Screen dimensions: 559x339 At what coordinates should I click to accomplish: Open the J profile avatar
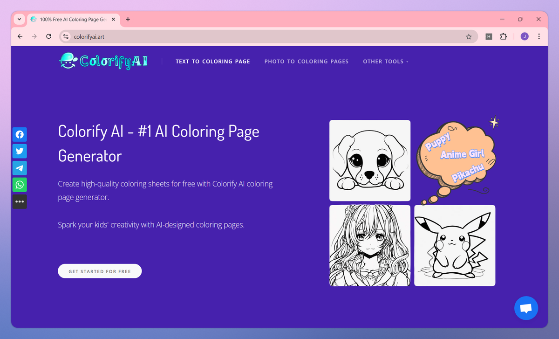pyautogui.click(x=525, y=36)
